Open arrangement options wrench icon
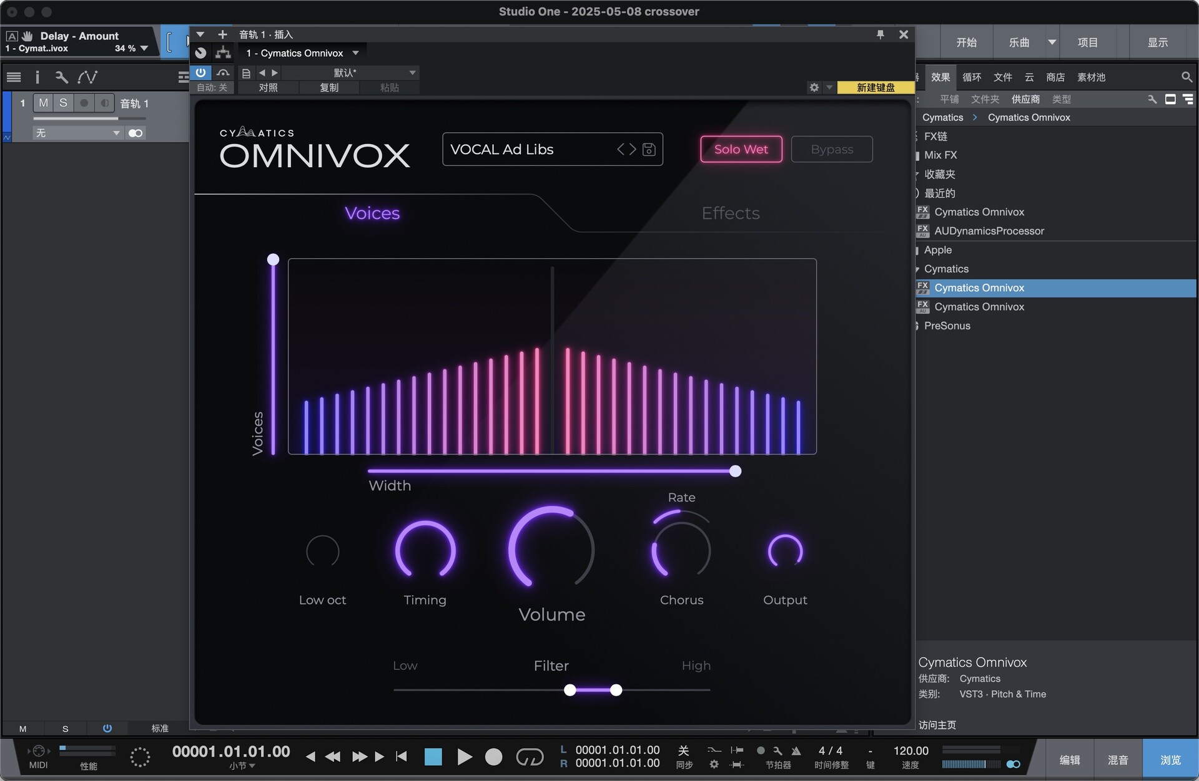Viewport: 1199px width, 781px height. 61,77
